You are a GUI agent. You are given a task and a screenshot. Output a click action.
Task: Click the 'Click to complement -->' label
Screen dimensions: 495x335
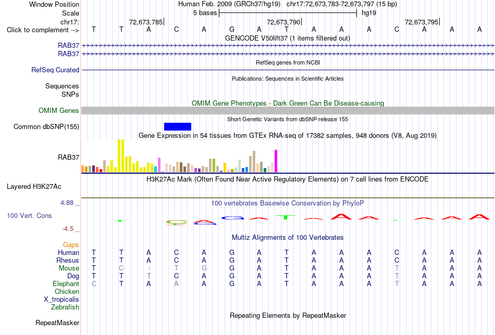43,30
